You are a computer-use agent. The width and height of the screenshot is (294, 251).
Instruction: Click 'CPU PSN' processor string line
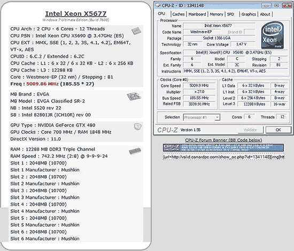point(67,36)
